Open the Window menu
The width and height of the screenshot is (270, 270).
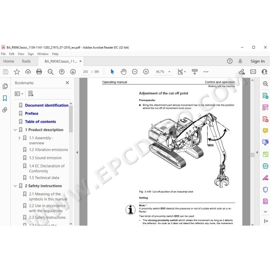click(x=43, y=54)
